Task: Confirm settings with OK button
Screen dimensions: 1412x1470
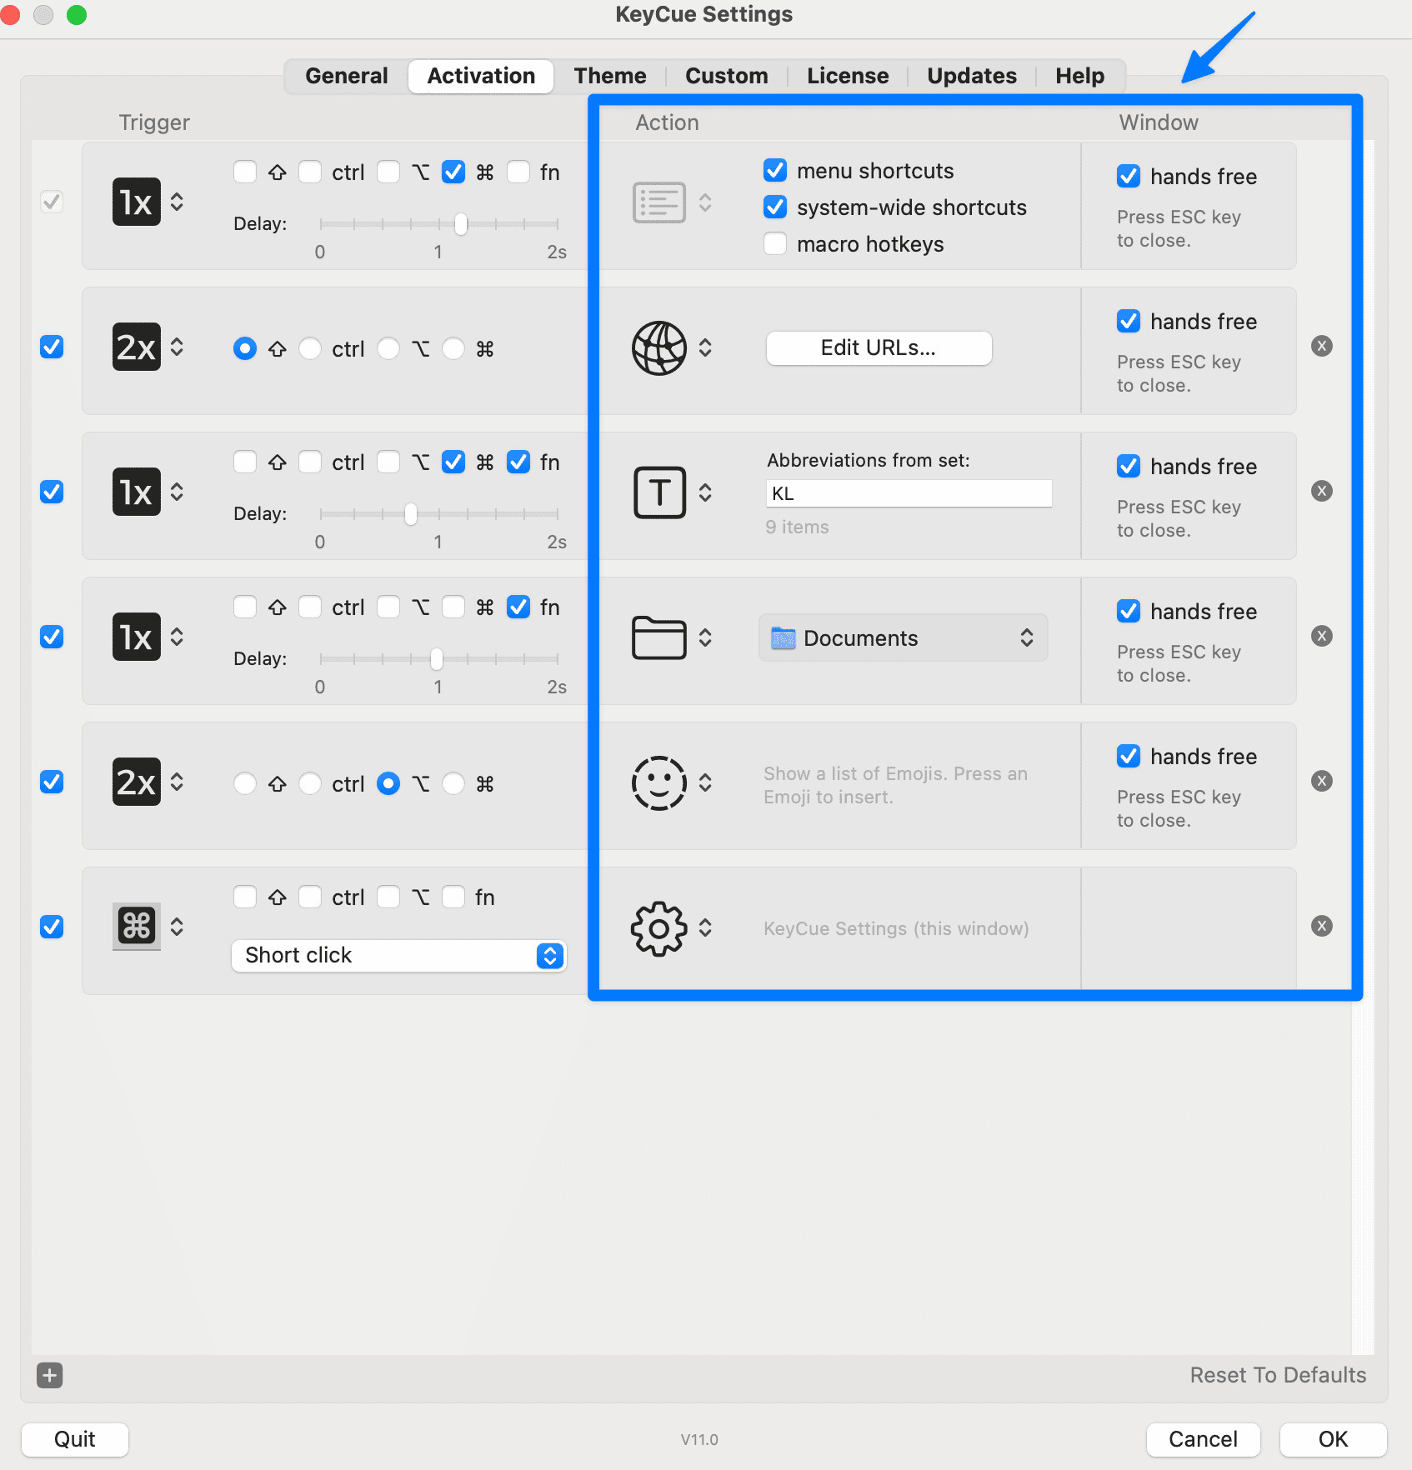Action: point(1333,1439)
